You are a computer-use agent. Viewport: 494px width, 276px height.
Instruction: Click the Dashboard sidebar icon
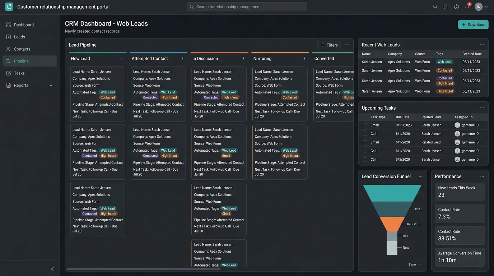9,25
